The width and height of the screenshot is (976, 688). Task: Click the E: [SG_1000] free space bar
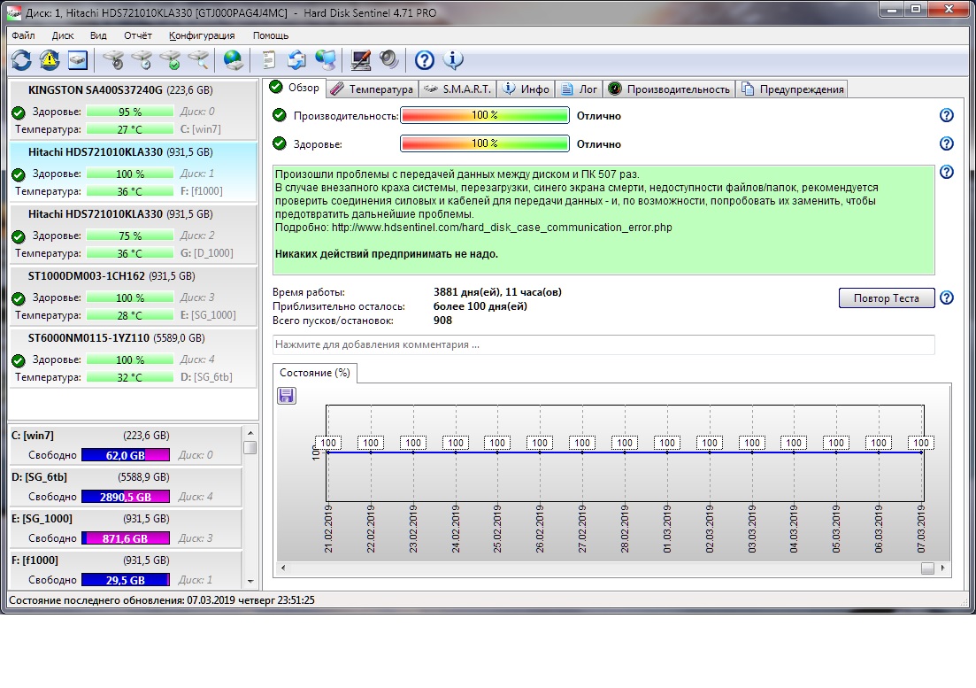click(125, 538)
